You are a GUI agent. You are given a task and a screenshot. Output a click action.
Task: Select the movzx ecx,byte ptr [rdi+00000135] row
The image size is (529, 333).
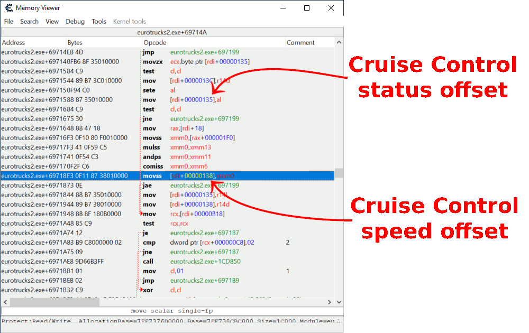[168, 62]
